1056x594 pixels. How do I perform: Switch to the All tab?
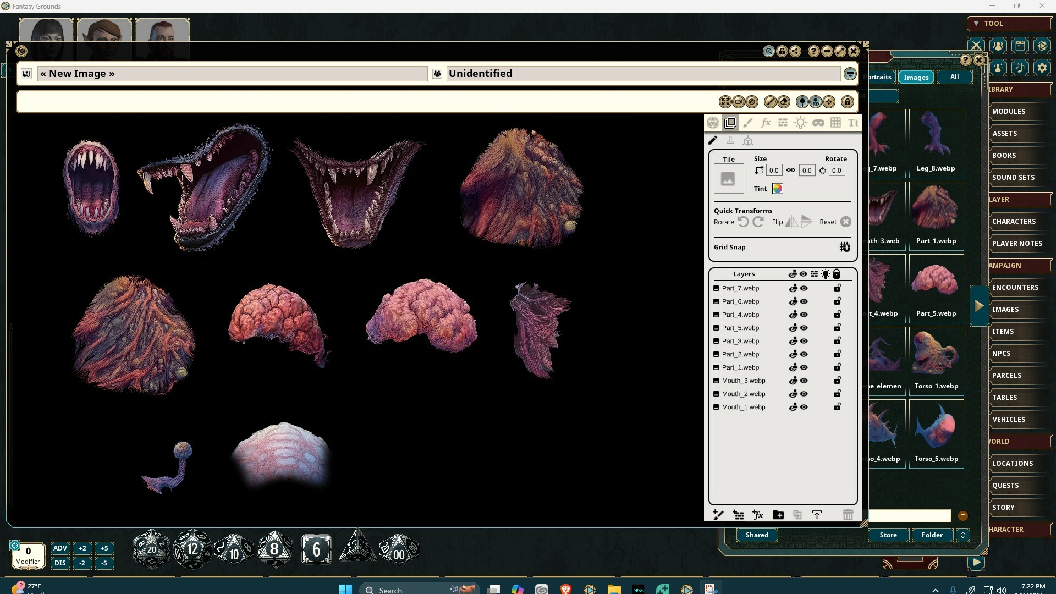953,77
